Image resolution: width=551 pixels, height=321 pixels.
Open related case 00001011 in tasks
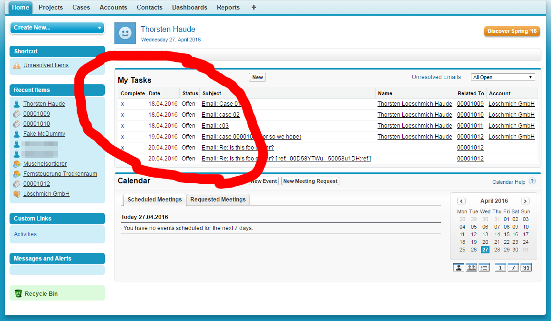470,126
